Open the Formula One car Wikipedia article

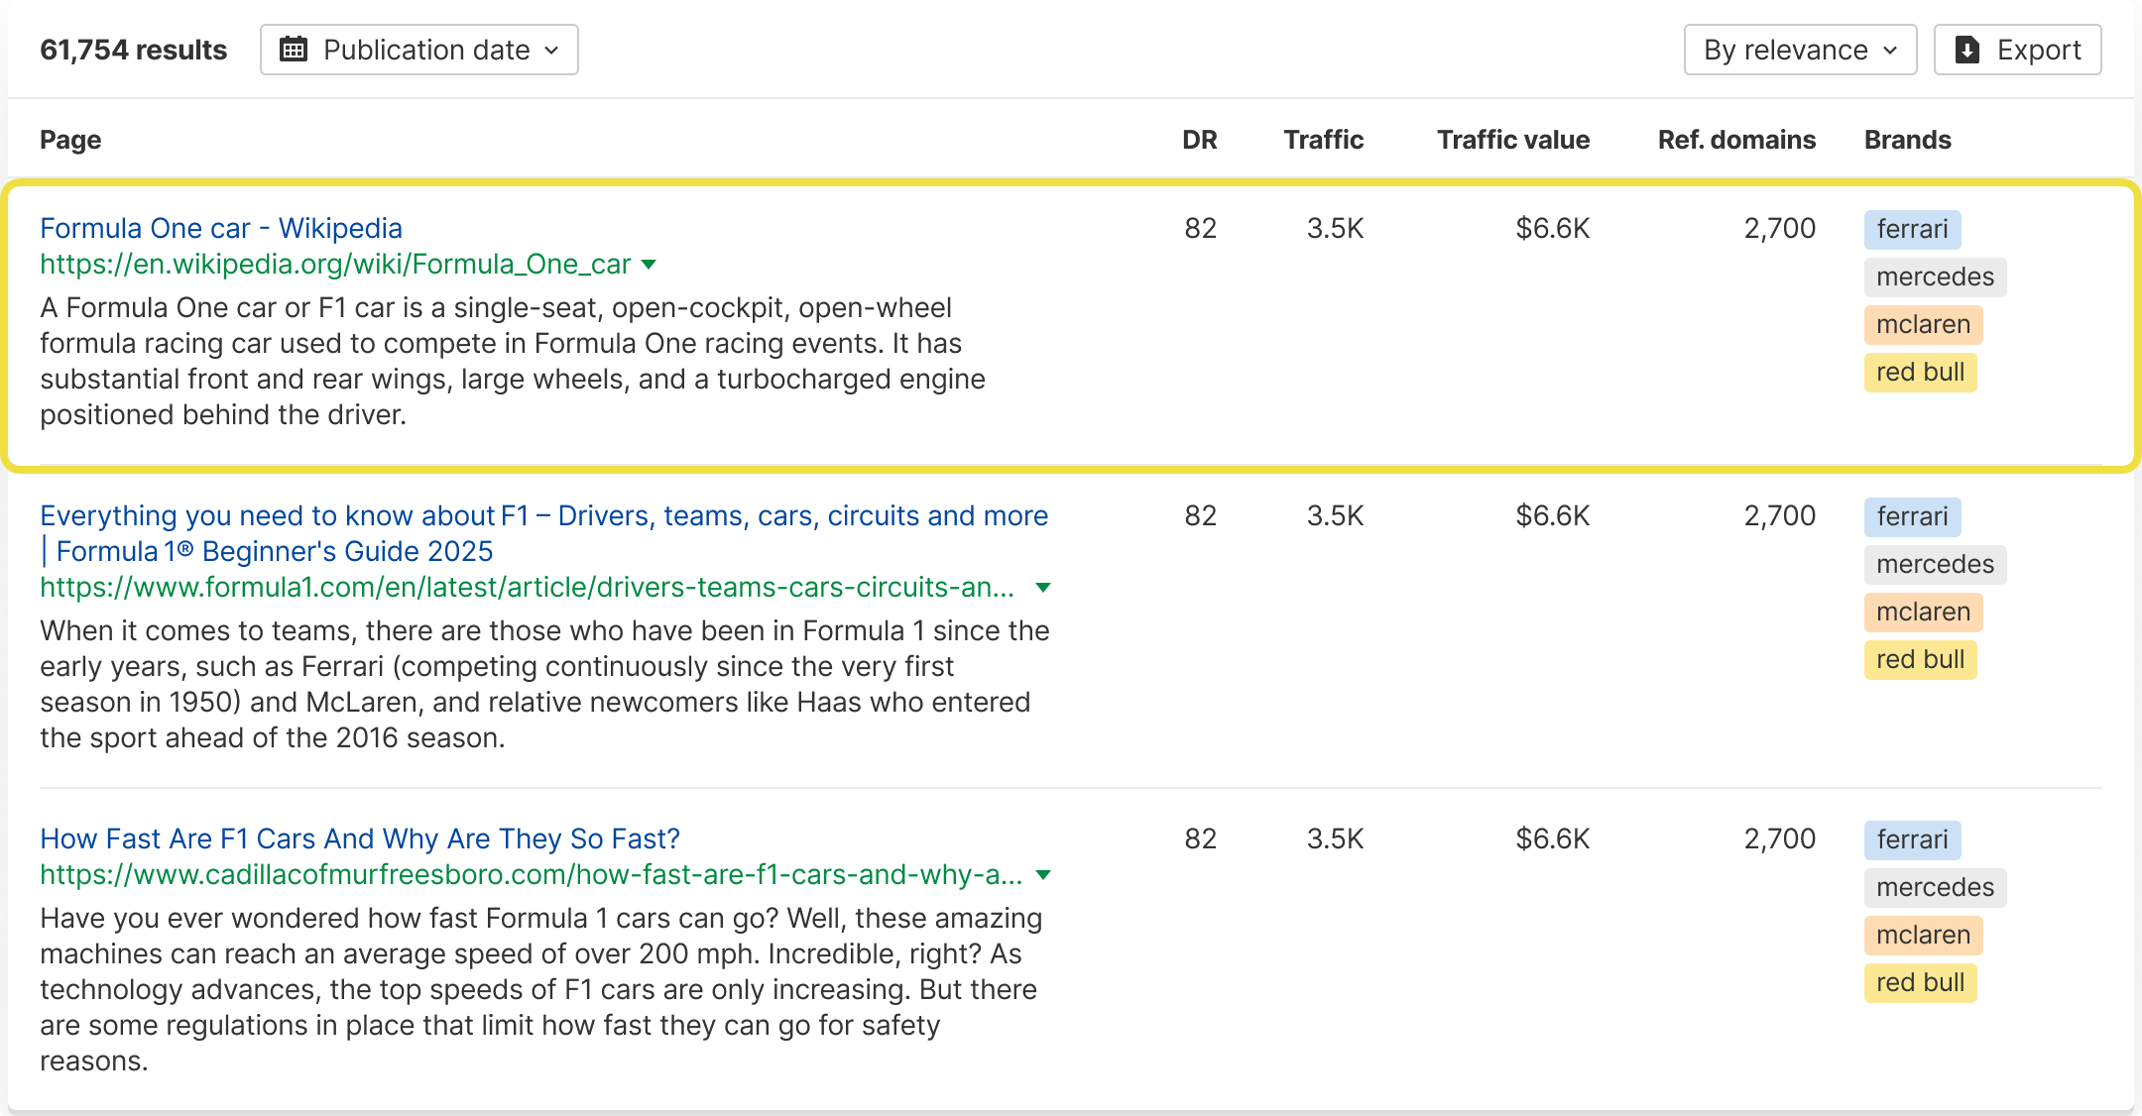click(x=220, y=228)
